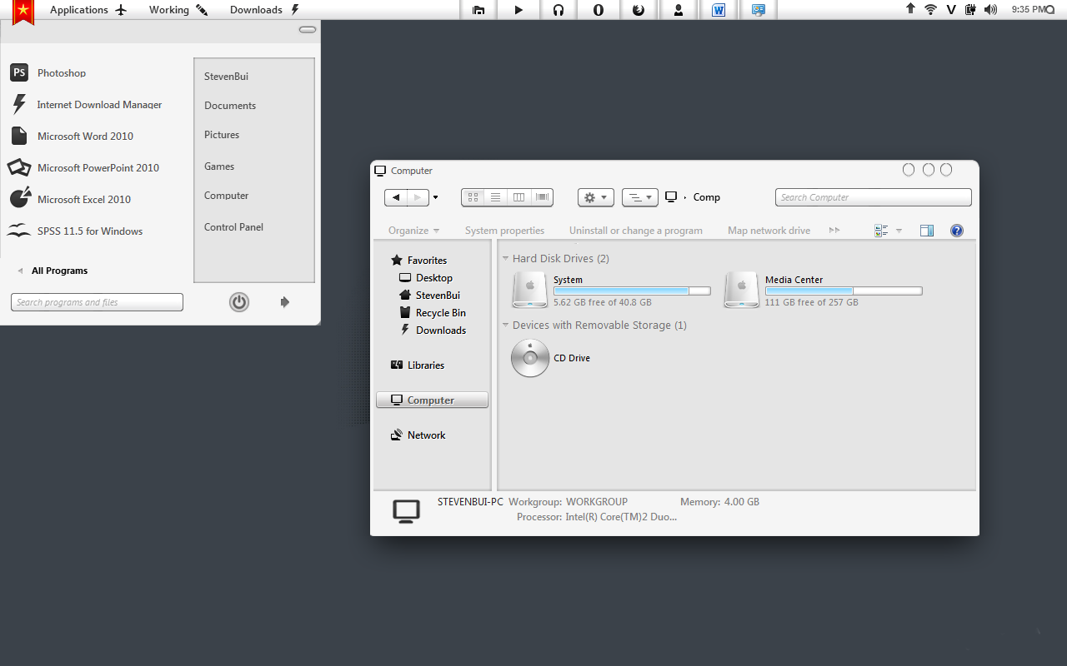The image size is (1067, 666).
Task: Click Map network drive
Action: pyautogui.click(x=769, y=231)
